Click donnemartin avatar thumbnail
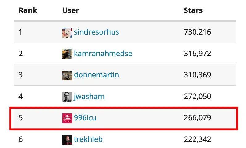 [x=67, y=75]
